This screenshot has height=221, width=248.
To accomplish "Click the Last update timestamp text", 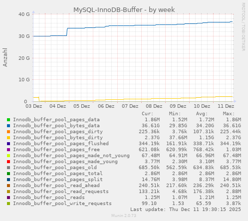I will coord(186,210).
